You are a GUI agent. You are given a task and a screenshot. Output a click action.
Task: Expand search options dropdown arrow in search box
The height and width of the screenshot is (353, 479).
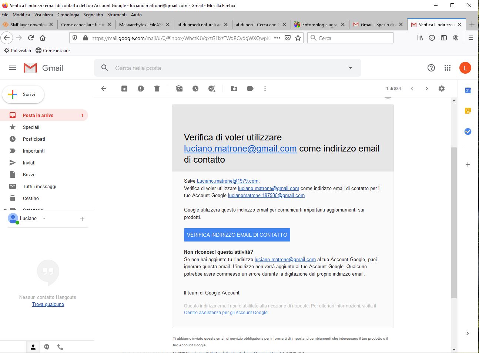tap(350, 68)
